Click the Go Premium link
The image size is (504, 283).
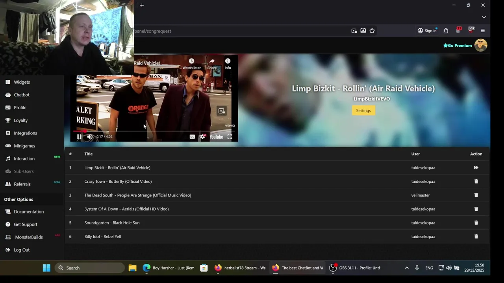click(x=458, y=46)
